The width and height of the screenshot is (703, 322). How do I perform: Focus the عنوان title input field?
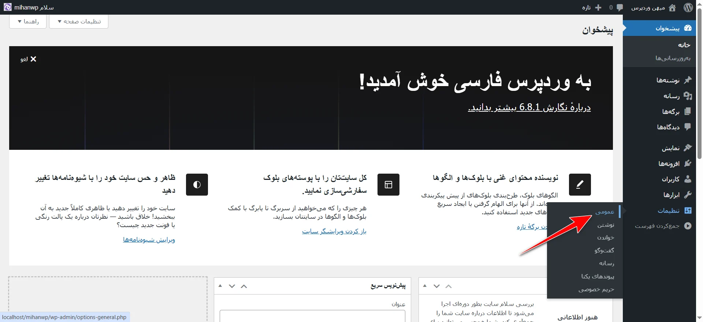312,316
